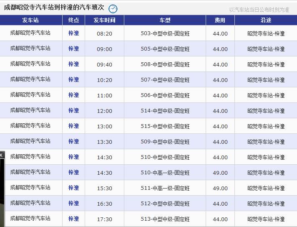Select the 11:00 departure time cell

tap(105, 96)
